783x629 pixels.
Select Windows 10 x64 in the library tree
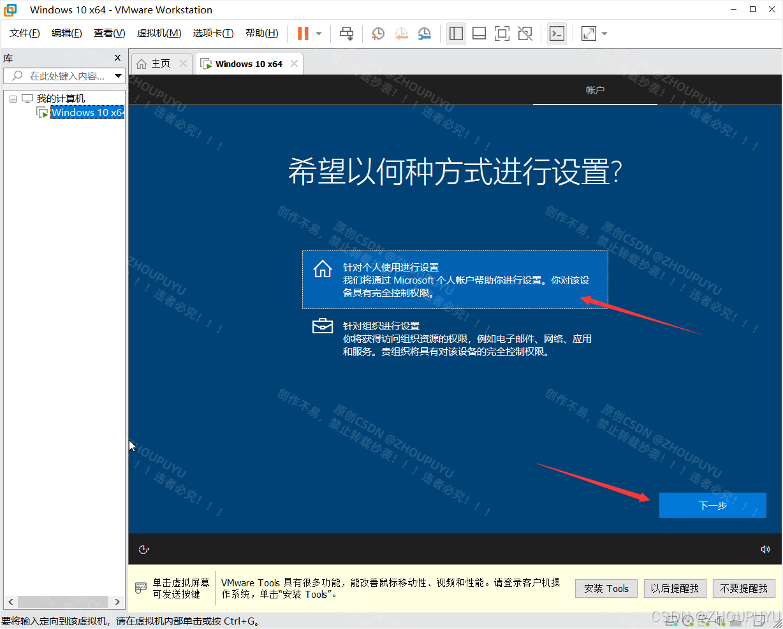[87, 113]
